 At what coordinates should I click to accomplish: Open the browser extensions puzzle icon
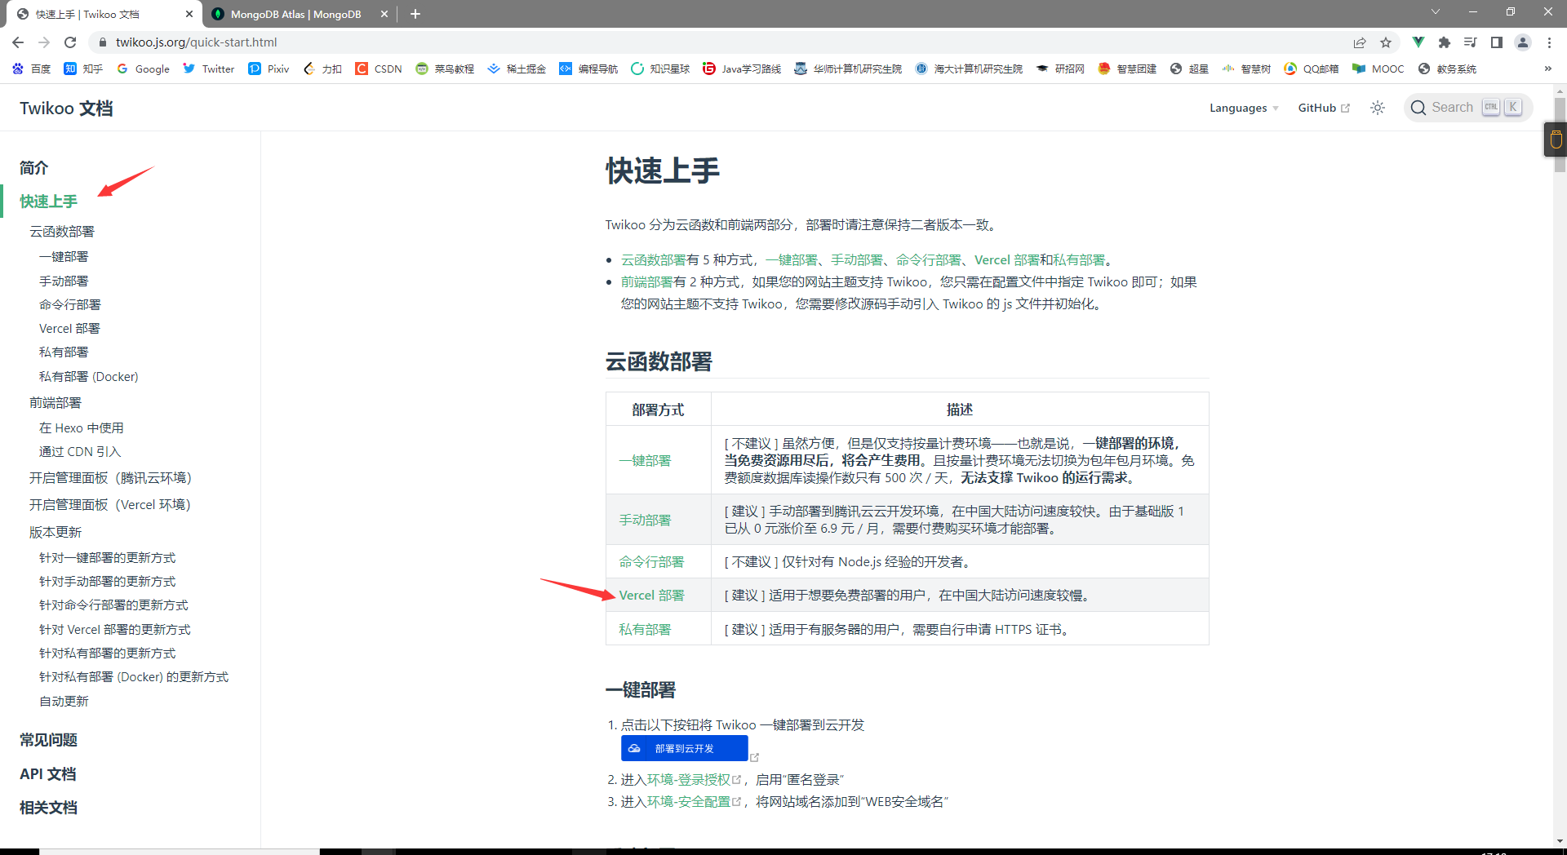[x=1444, y=42]
